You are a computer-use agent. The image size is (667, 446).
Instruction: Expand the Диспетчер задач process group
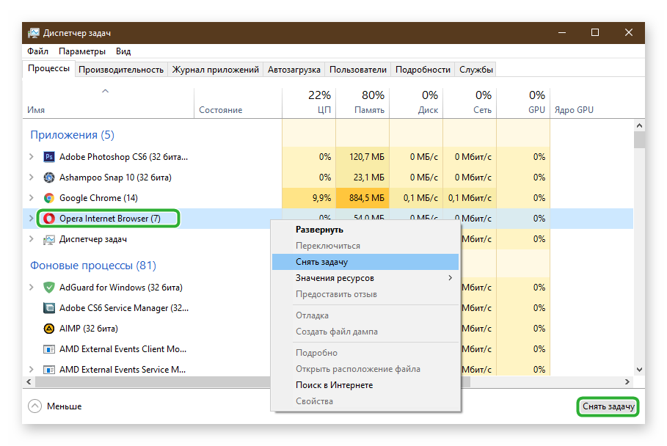[31, 239]
